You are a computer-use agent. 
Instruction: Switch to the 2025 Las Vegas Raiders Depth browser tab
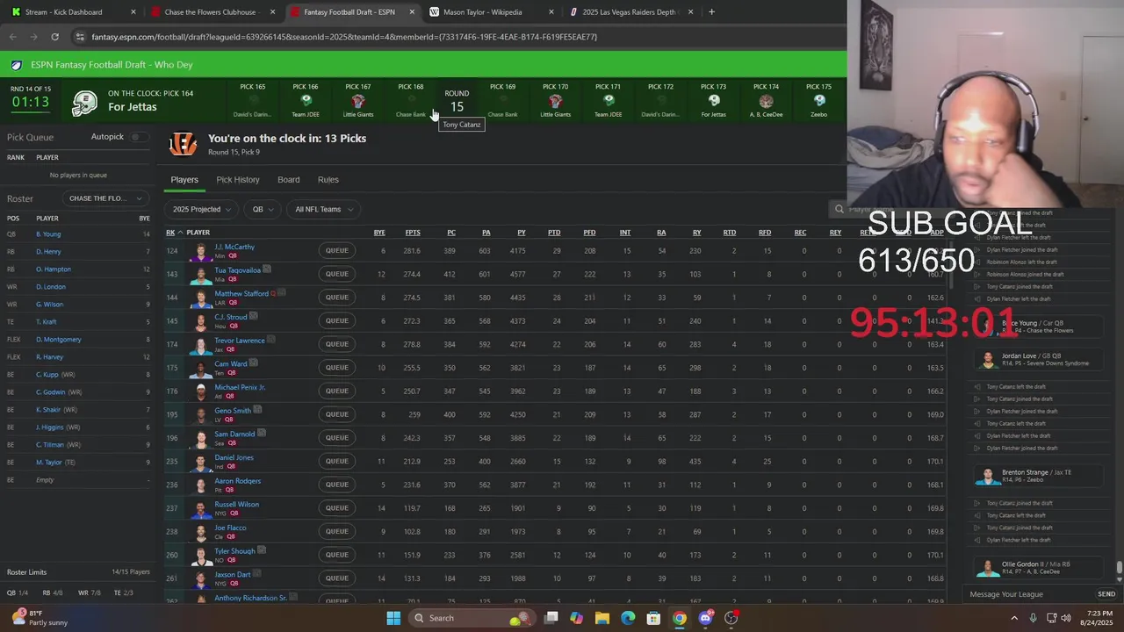tap(630, 12)
